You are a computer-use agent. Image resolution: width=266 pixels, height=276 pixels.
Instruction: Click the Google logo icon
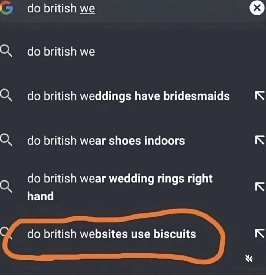[6, 9]
